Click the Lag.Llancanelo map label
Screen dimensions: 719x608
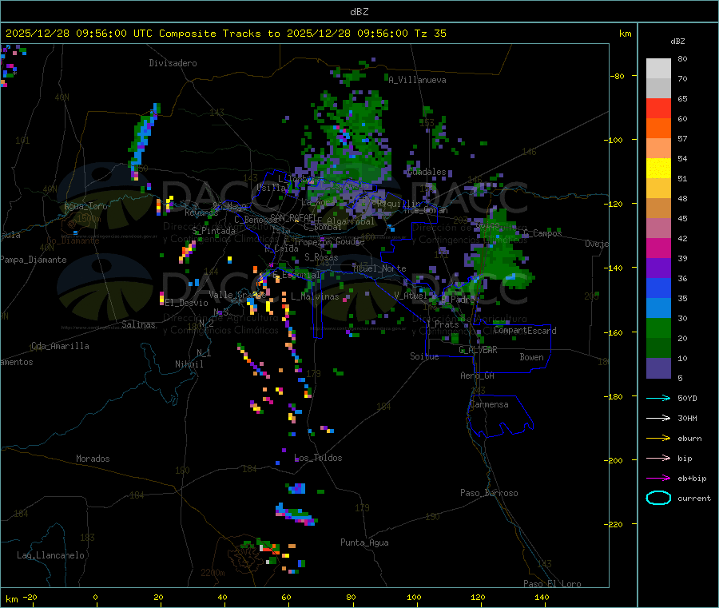tap(51, 555)
